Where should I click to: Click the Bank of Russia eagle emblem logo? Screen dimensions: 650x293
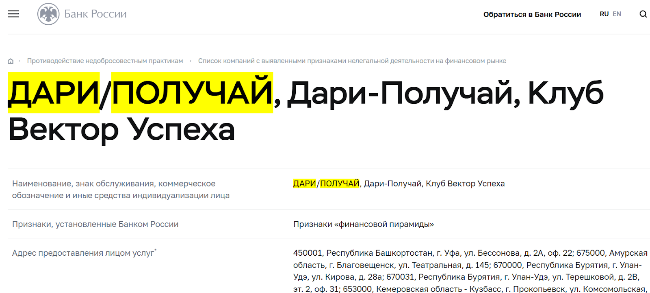[48, 14]
